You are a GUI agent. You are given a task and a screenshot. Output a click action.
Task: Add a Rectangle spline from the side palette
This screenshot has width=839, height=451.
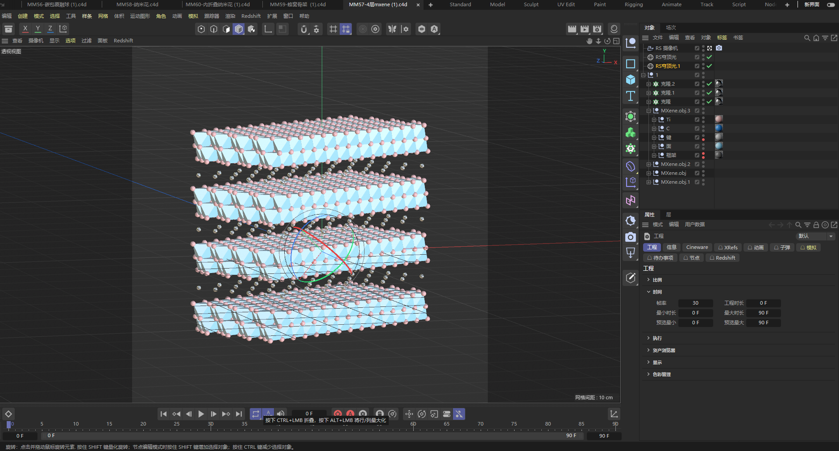click(x=631, y=64)
